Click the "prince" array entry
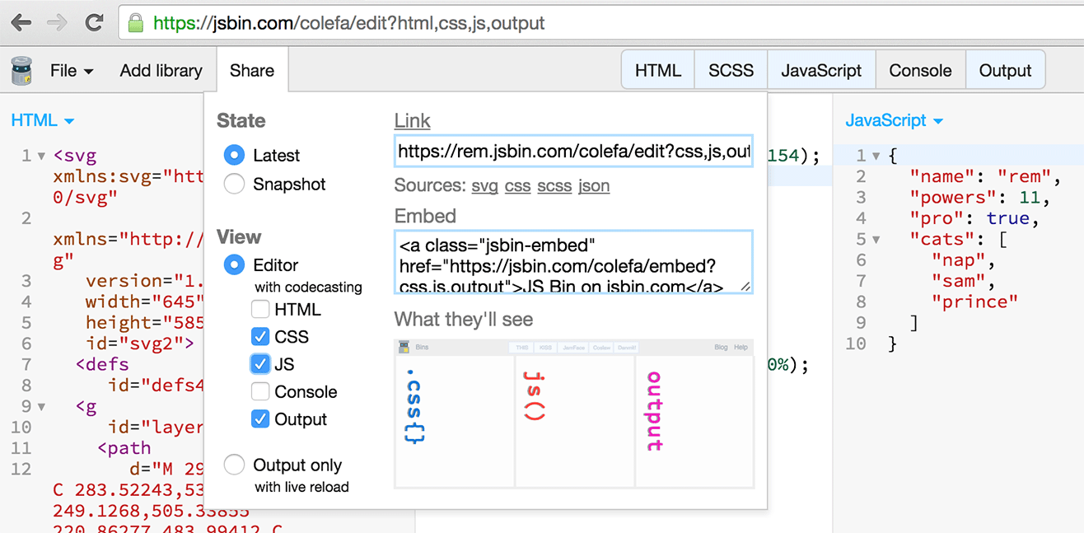 (974, 302)
